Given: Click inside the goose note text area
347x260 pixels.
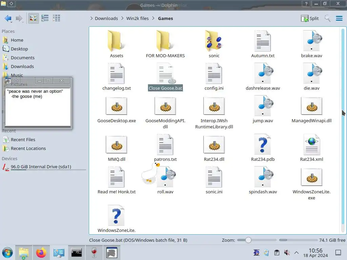Looking at the screenshot, I should tap(38, 107).
